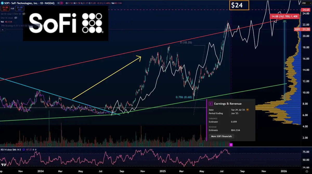Image resolution: width=312 pixels, height=174 pixels.
Task: Open More SOFI financials
Action: click(x=222, y=136)
